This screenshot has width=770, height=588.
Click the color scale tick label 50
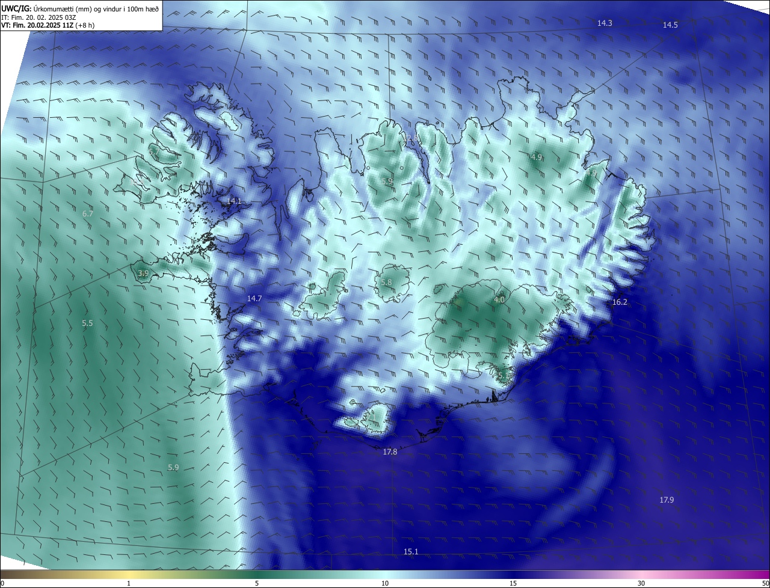[765, 583]
